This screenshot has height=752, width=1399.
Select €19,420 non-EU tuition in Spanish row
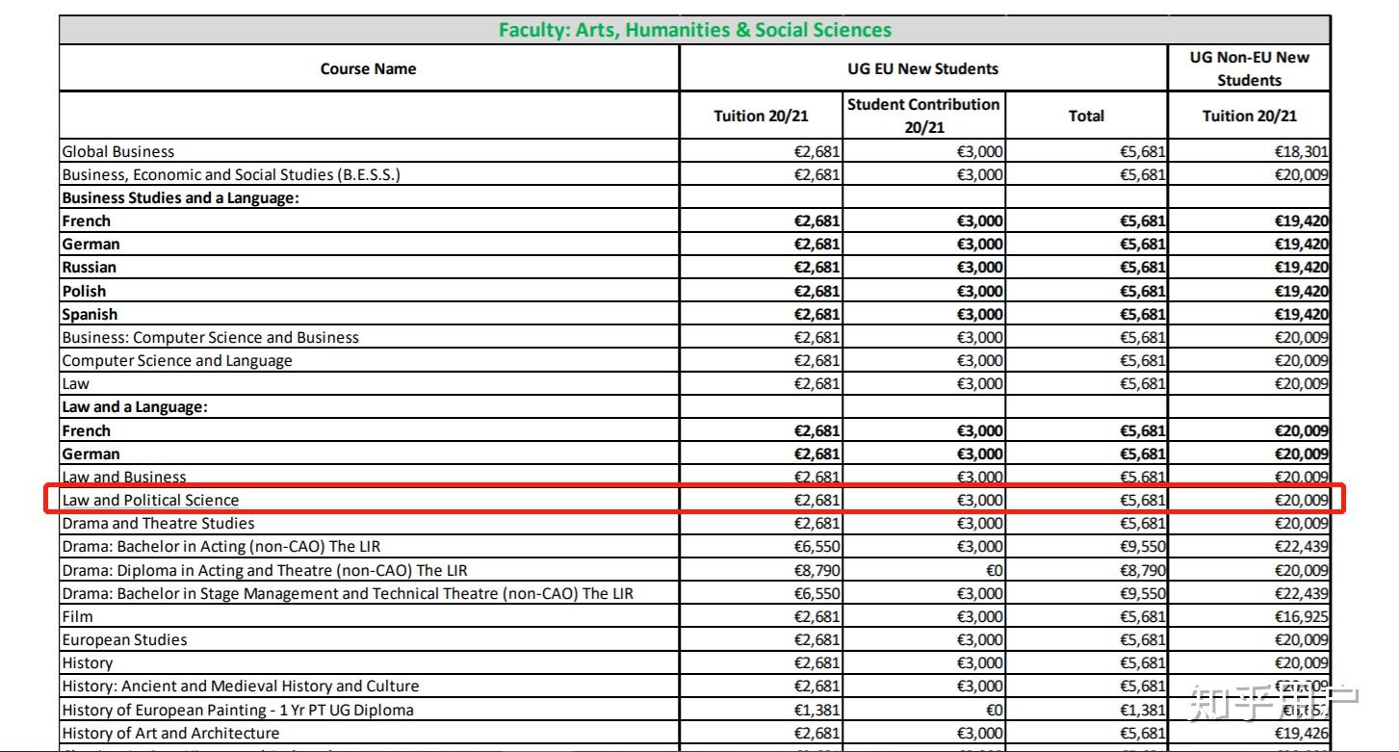point(1301,314)
